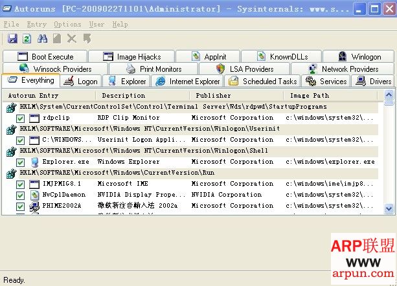The width and height of the screenshot is (397, 286).
Task: Open the File menu
Action: (x=12, y=25)
